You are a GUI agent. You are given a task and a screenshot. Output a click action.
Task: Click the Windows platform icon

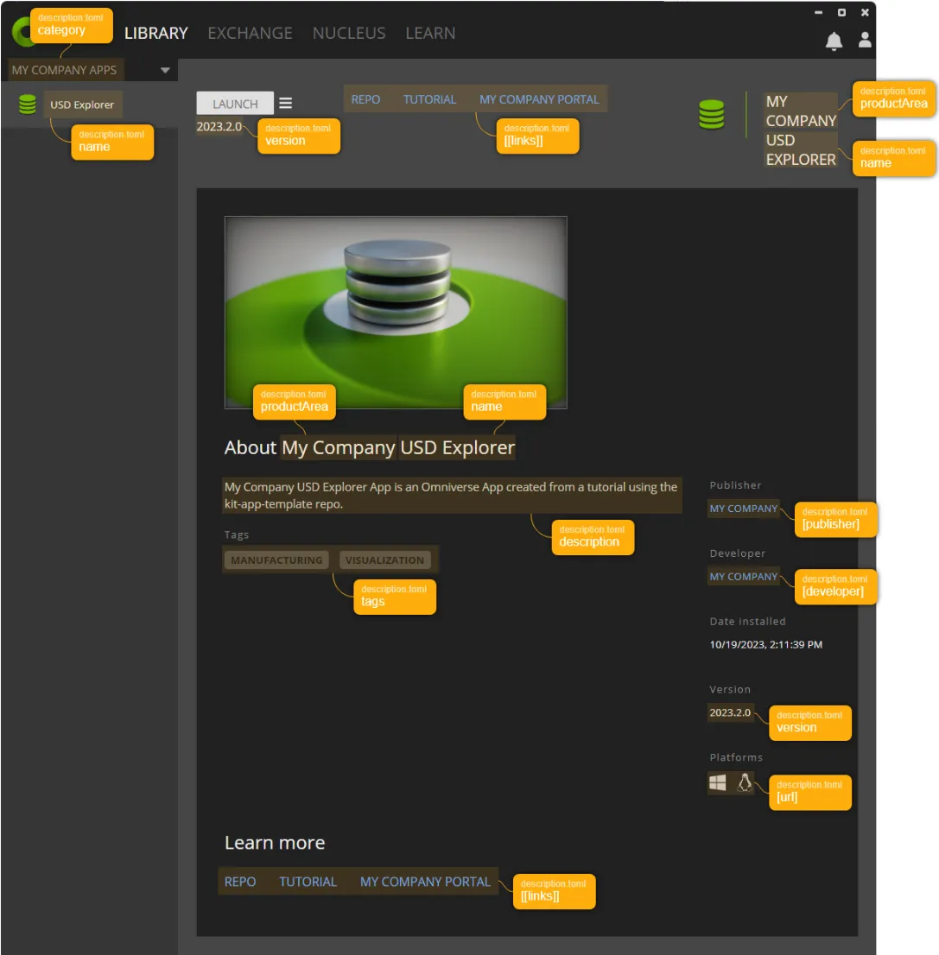tap(717, 782)
